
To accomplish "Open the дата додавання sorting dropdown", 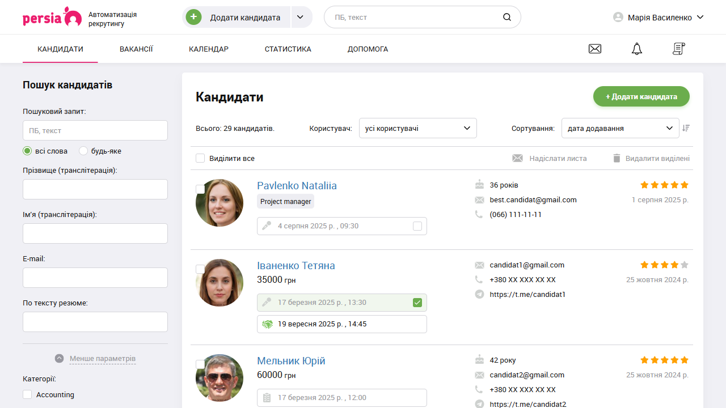I will 620,128.
